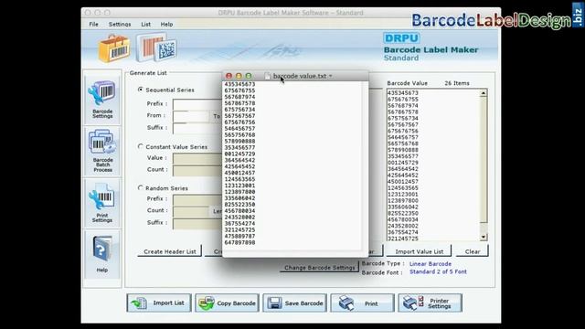Click the Print button

click(x=362, y=302)
